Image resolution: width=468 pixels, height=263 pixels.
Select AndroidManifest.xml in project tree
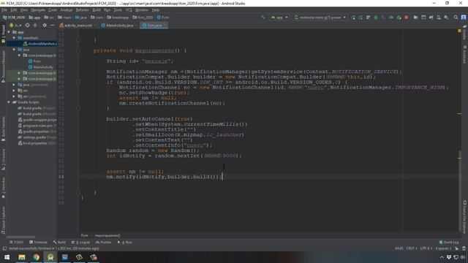pos(39,44)
